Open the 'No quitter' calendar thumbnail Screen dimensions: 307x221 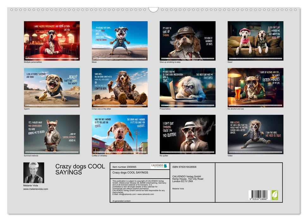tap(187, 134)
